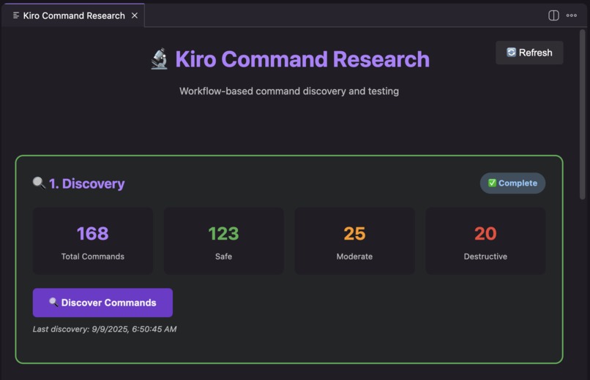Click the tab's document icon

coord(16,15)
